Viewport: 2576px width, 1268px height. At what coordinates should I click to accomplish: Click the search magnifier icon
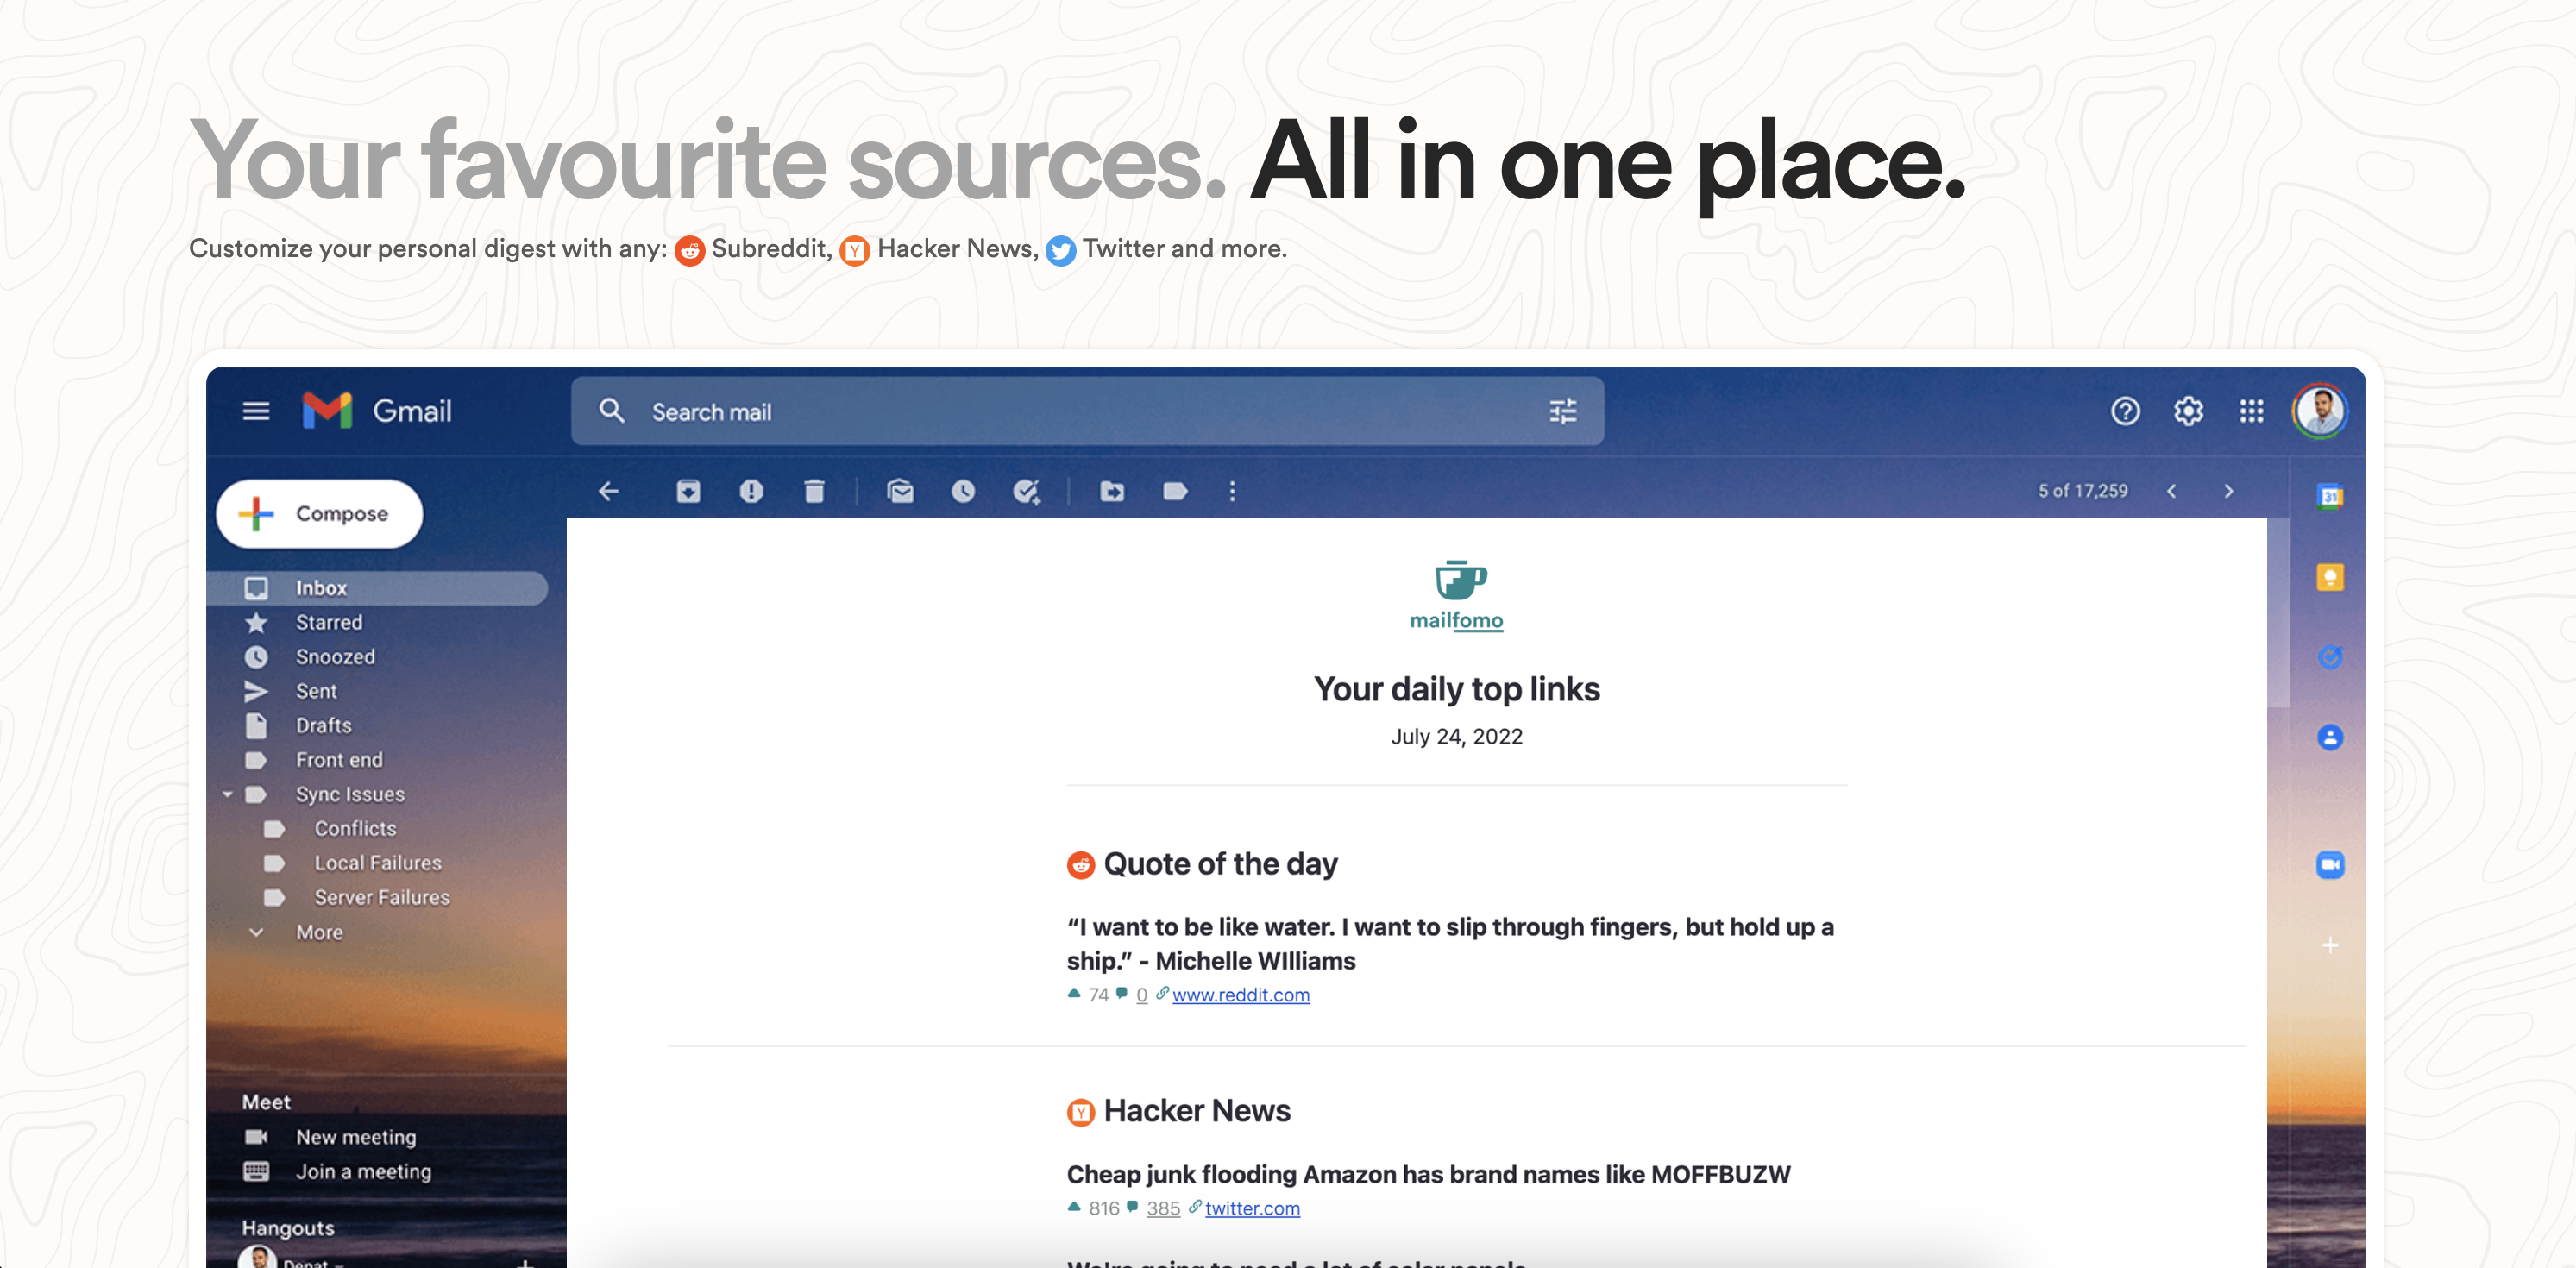pos(612,411)
